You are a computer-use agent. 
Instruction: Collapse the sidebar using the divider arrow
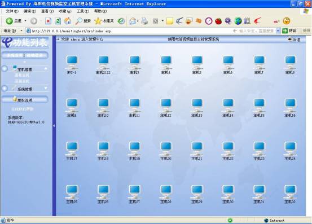tap(54, 126)
